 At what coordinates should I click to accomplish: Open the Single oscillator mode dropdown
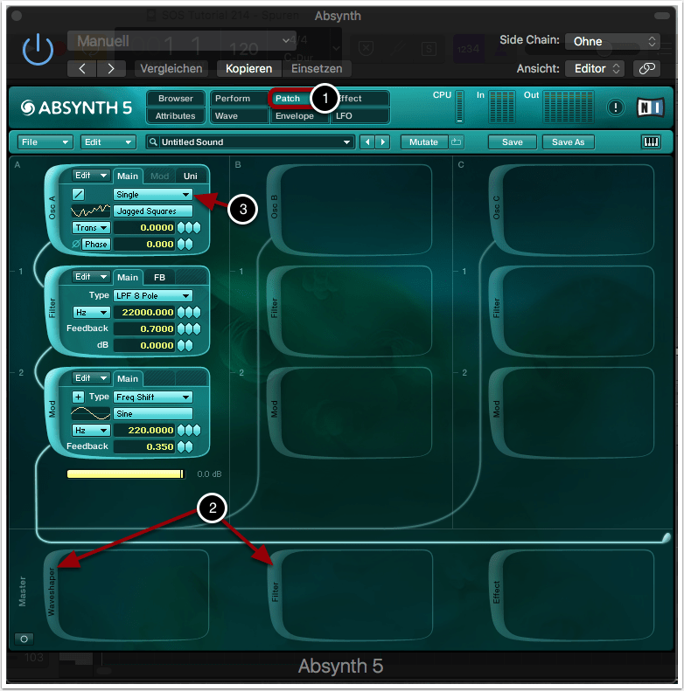[x=153, y=195]
